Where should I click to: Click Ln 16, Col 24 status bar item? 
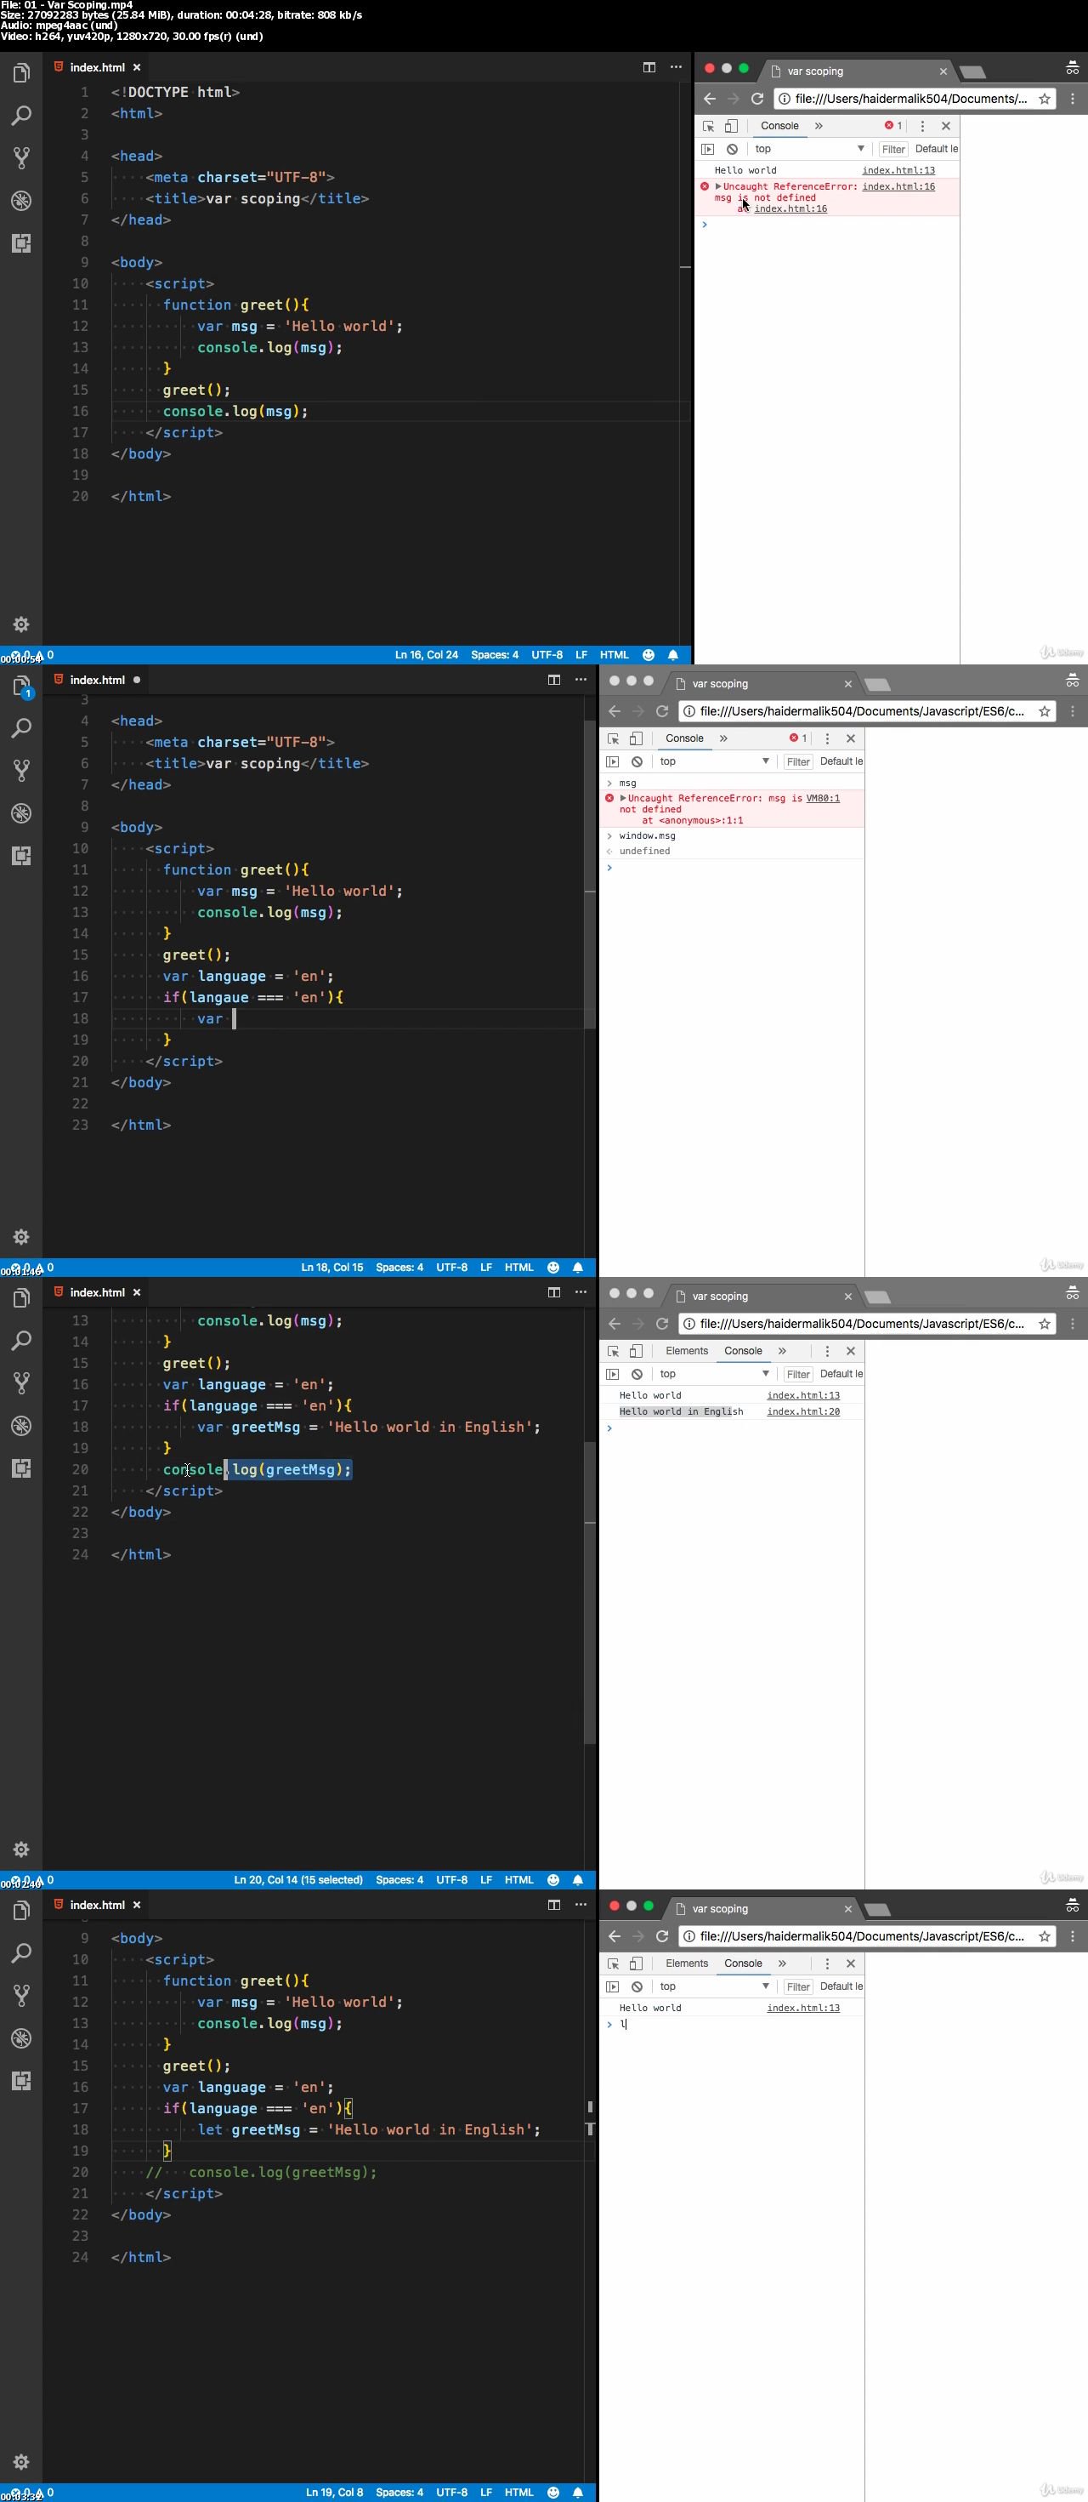click(426, 655)
